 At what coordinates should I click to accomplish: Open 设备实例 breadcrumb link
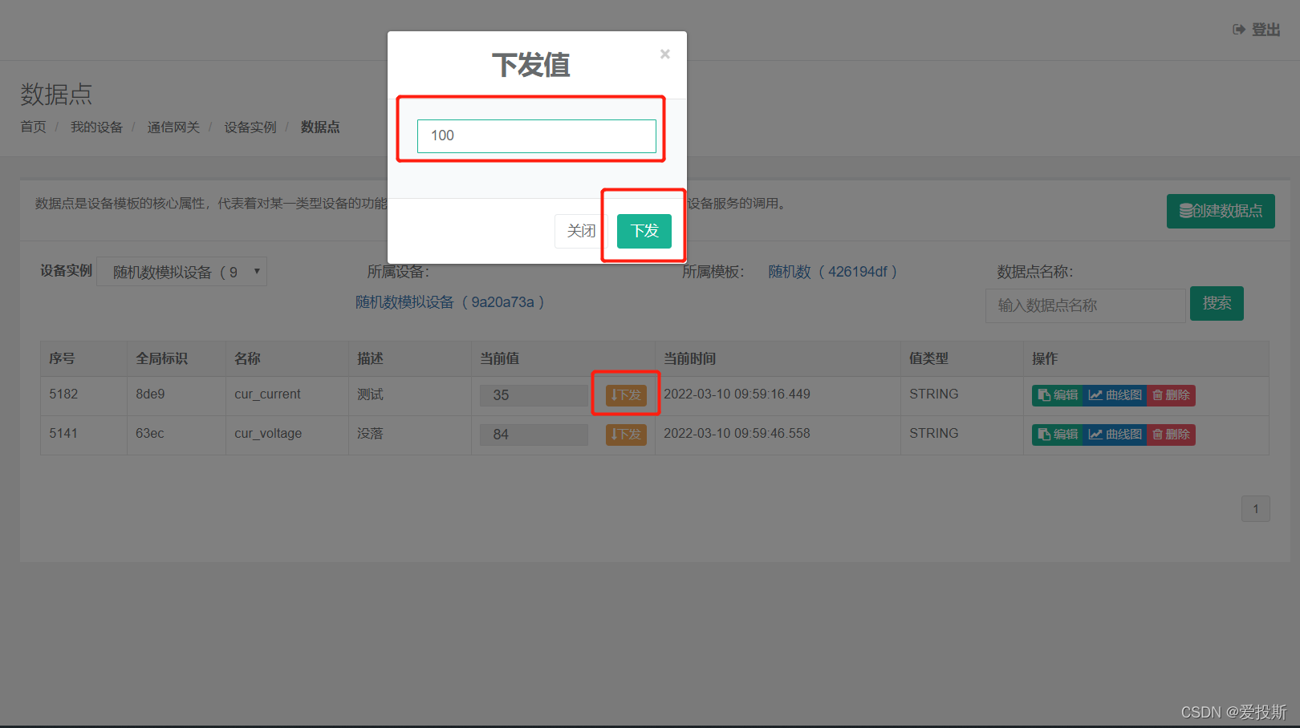pyautogui.click(x=250, y=127)
